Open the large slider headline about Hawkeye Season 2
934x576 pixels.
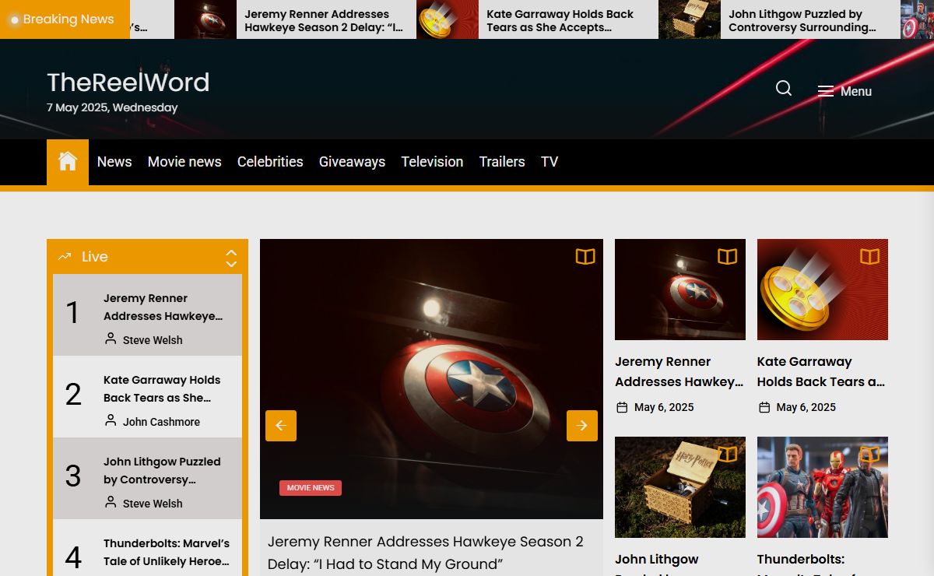click(x=426, y=553)
